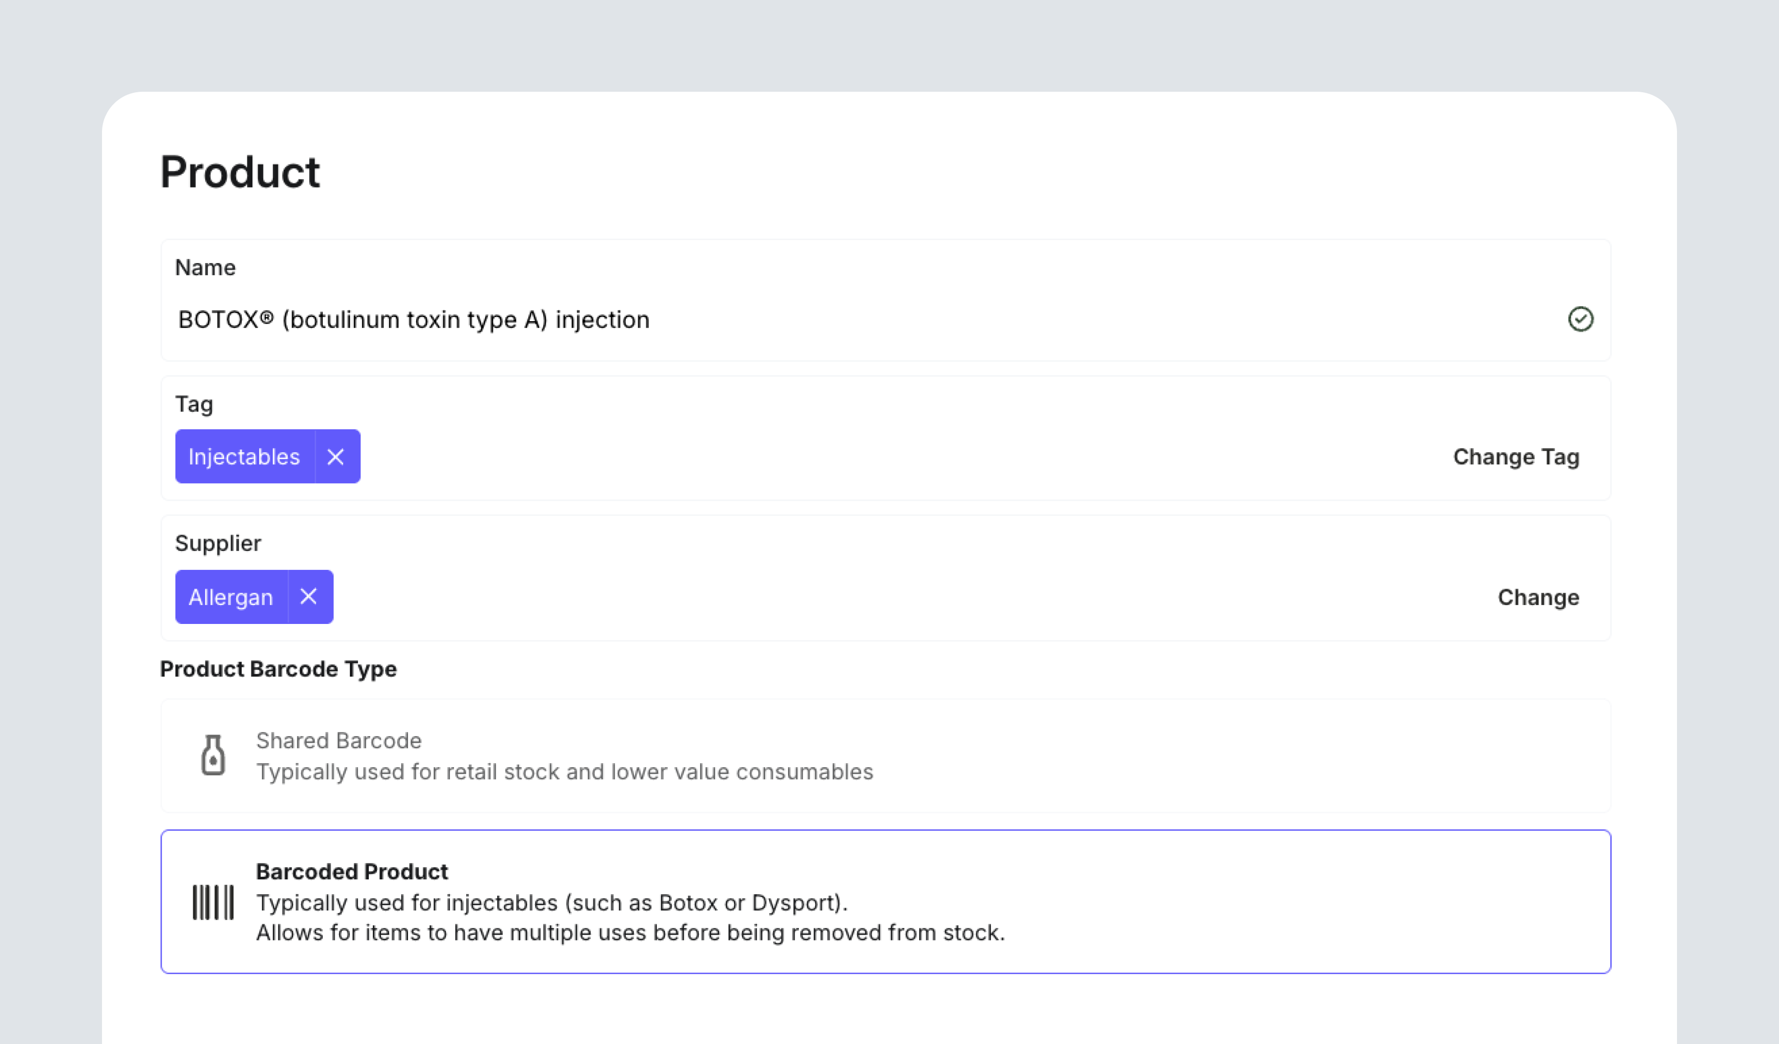This screenshot has height=1044, width=1779.
Task: Remove the Injectables tag with its X
Action: coord(335,457)
